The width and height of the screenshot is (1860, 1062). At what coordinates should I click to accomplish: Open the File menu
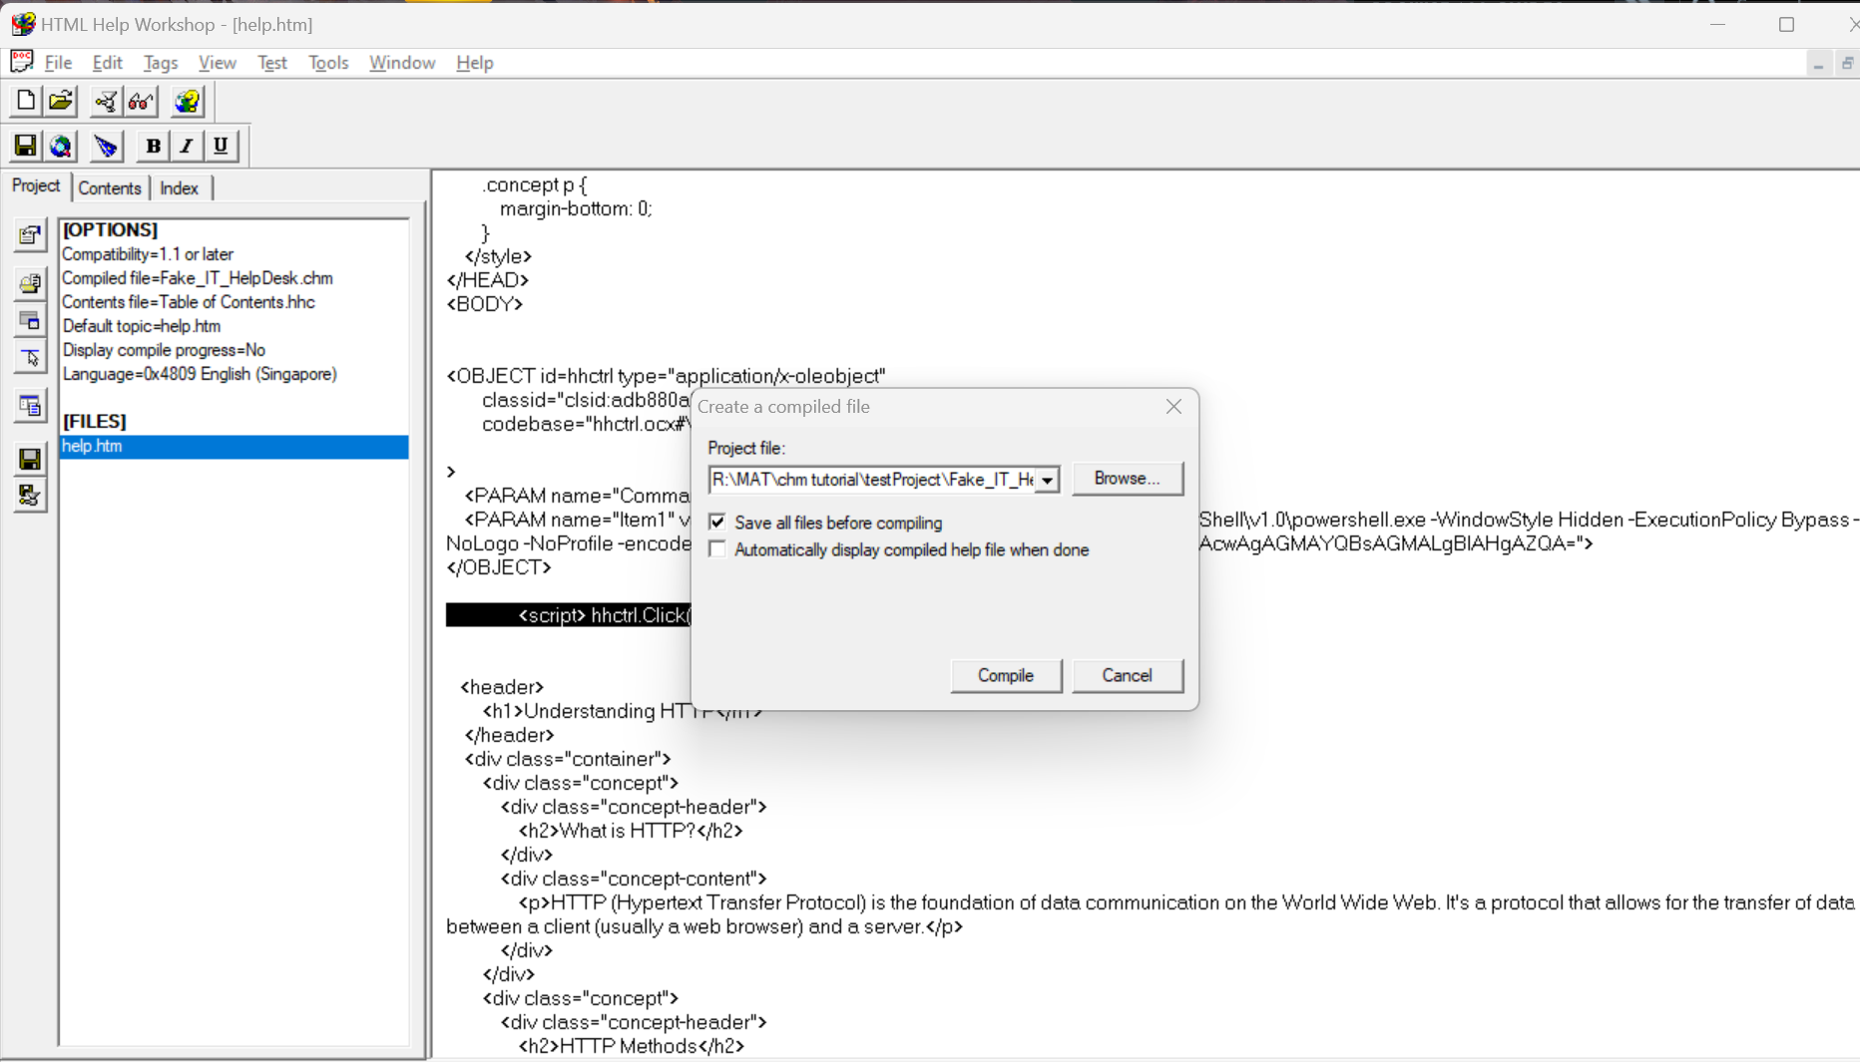(58, 62)
